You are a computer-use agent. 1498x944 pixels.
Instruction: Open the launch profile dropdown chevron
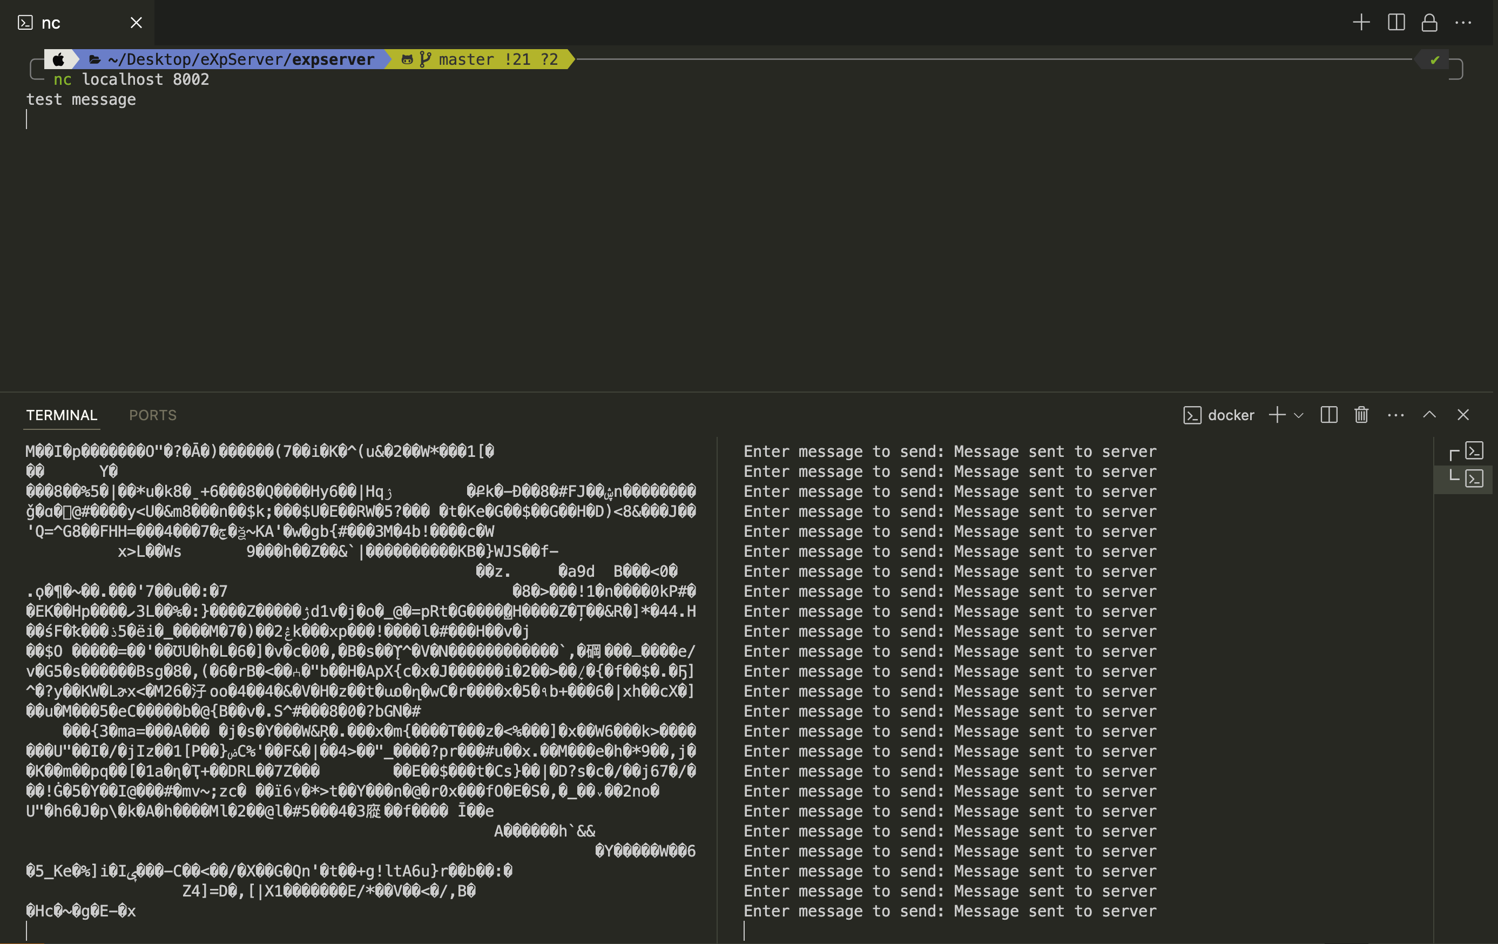(1298, 416)
